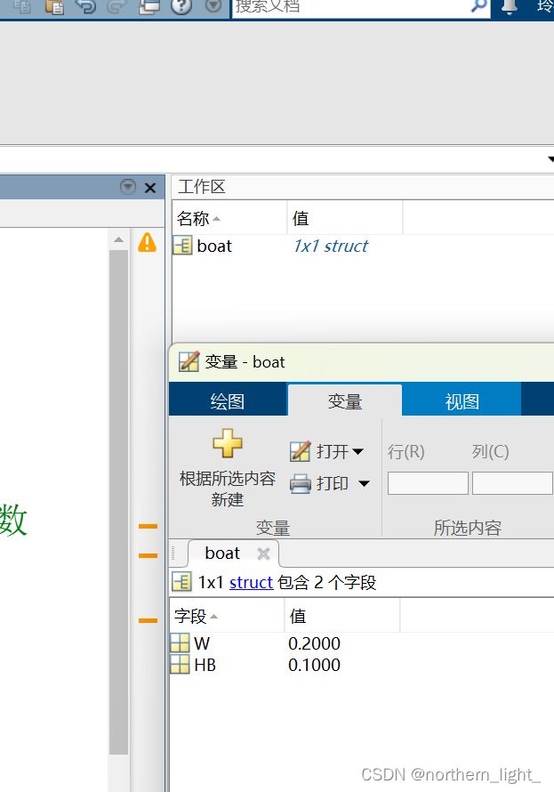This screenshot has height=792, width=554.
Task: Click the 1x1 struct value in workspace
Action: (331, 246)
